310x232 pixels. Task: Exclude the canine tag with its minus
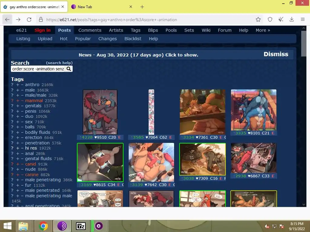click(x=22, y=175)
